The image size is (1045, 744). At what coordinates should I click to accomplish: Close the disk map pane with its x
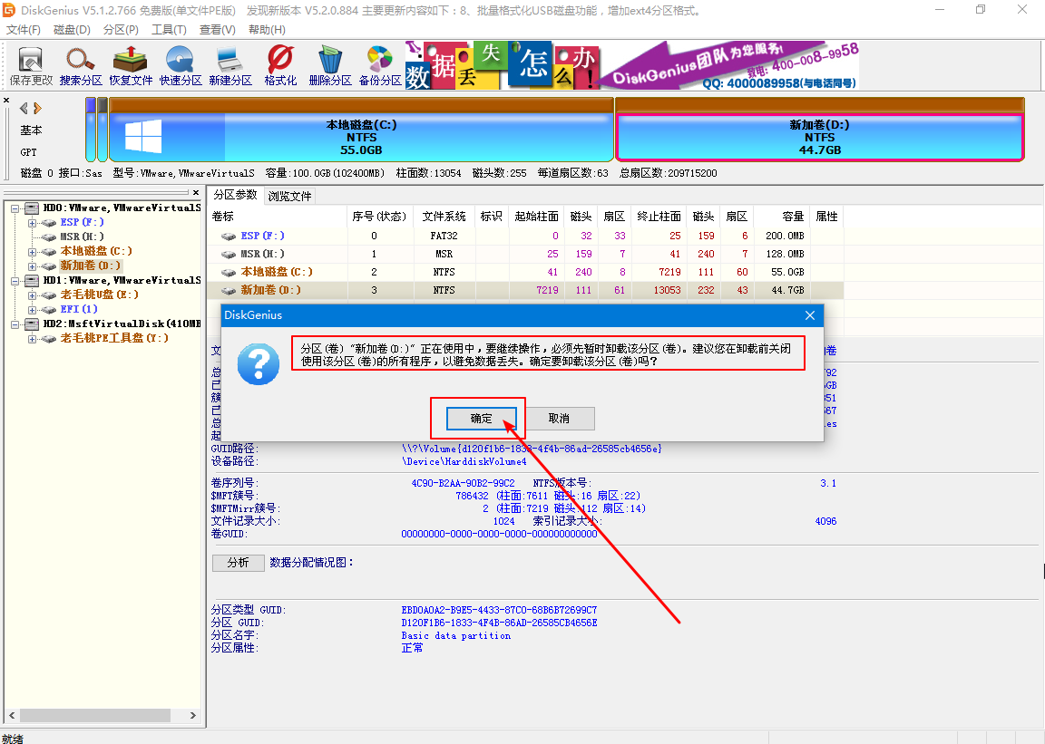6,101
